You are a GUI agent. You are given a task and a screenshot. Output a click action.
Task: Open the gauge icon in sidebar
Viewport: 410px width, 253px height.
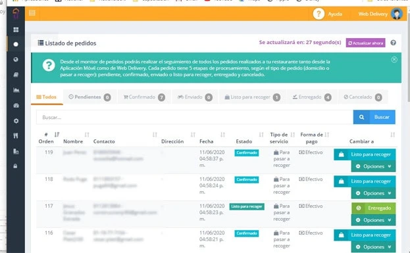[16, 106]
